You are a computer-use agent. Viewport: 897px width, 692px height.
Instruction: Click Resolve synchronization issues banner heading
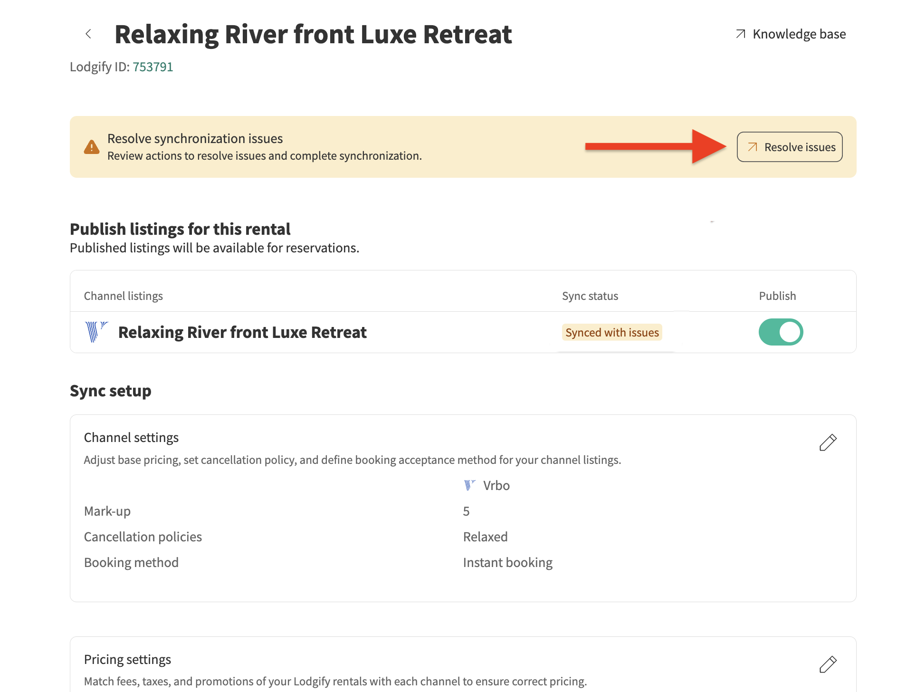pyautogui.click(x=195, y=138)
